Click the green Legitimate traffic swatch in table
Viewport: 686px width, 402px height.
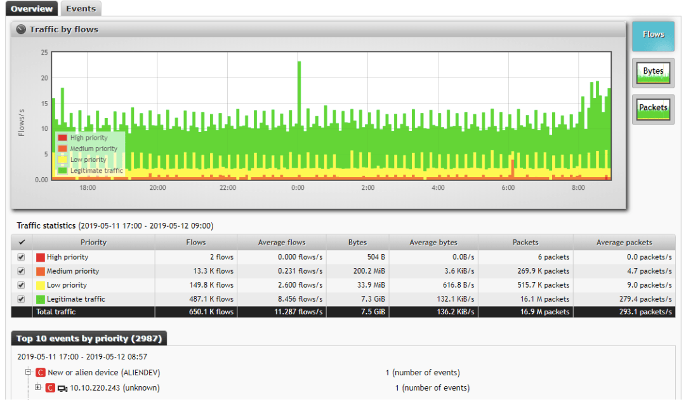[x=40, y=299]
